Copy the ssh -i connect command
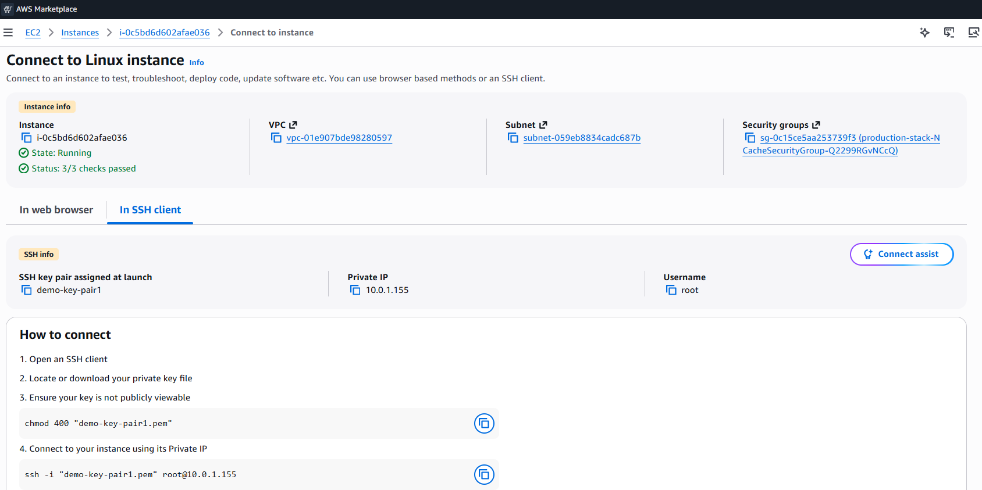The image size is (982, 490). (484, 475)
